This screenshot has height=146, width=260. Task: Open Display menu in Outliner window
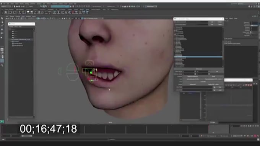[x=11, y=27]
